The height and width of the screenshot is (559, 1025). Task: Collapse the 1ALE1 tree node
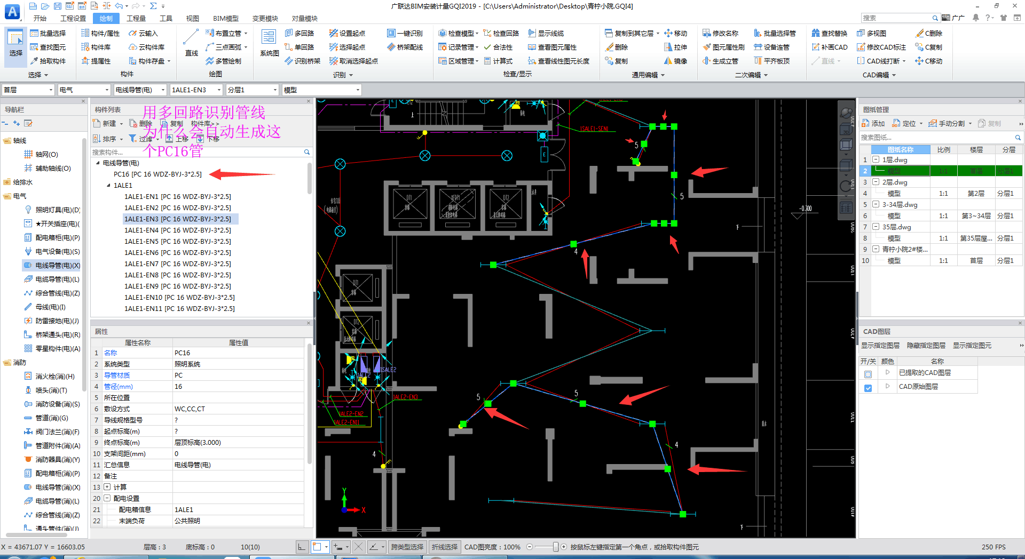[x=108, y=186]
